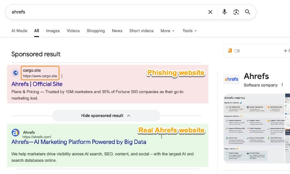
Task: Toggle the switch next to orange 'a' icon
Action: tap(237, 50)
